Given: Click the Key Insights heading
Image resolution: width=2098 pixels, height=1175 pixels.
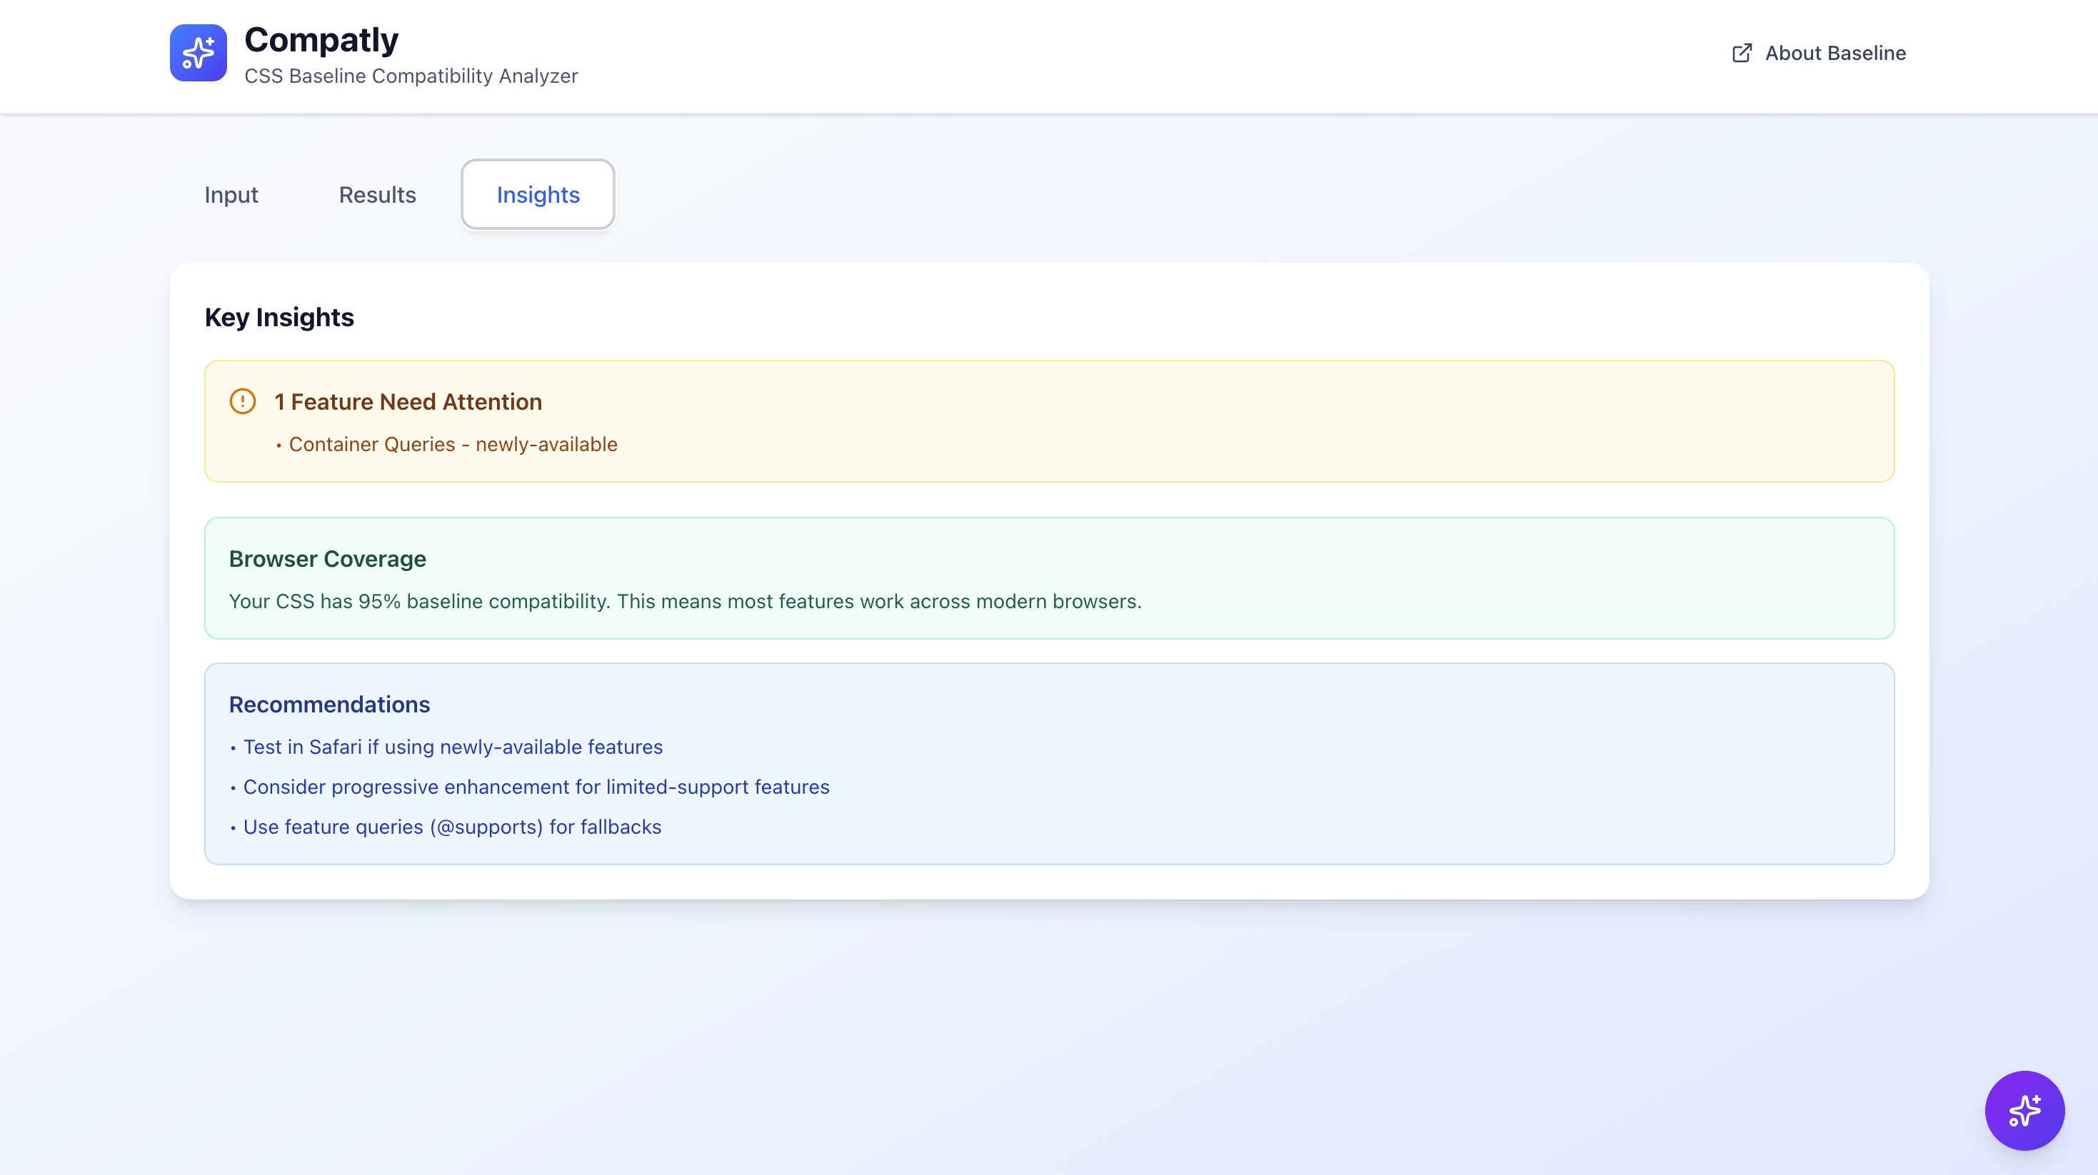Looking at the screenshot, I should [279, 317].
